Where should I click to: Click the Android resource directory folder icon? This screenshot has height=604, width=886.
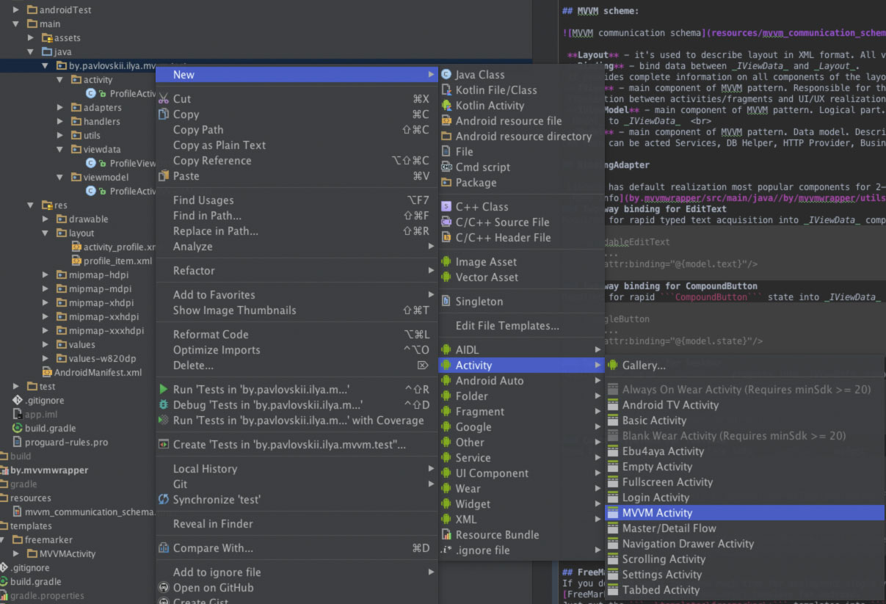point(446,136)
